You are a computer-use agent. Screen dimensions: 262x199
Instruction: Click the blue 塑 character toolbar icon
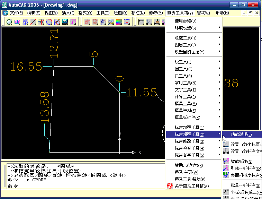point(25,22)
